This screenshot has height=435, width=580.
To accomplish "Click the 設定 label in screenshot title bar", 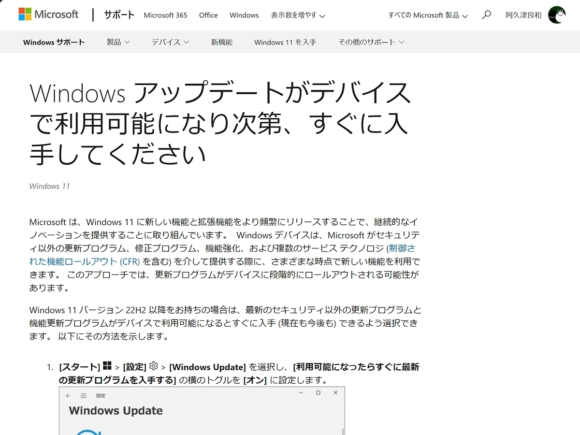I will click(x=101, y=395).
